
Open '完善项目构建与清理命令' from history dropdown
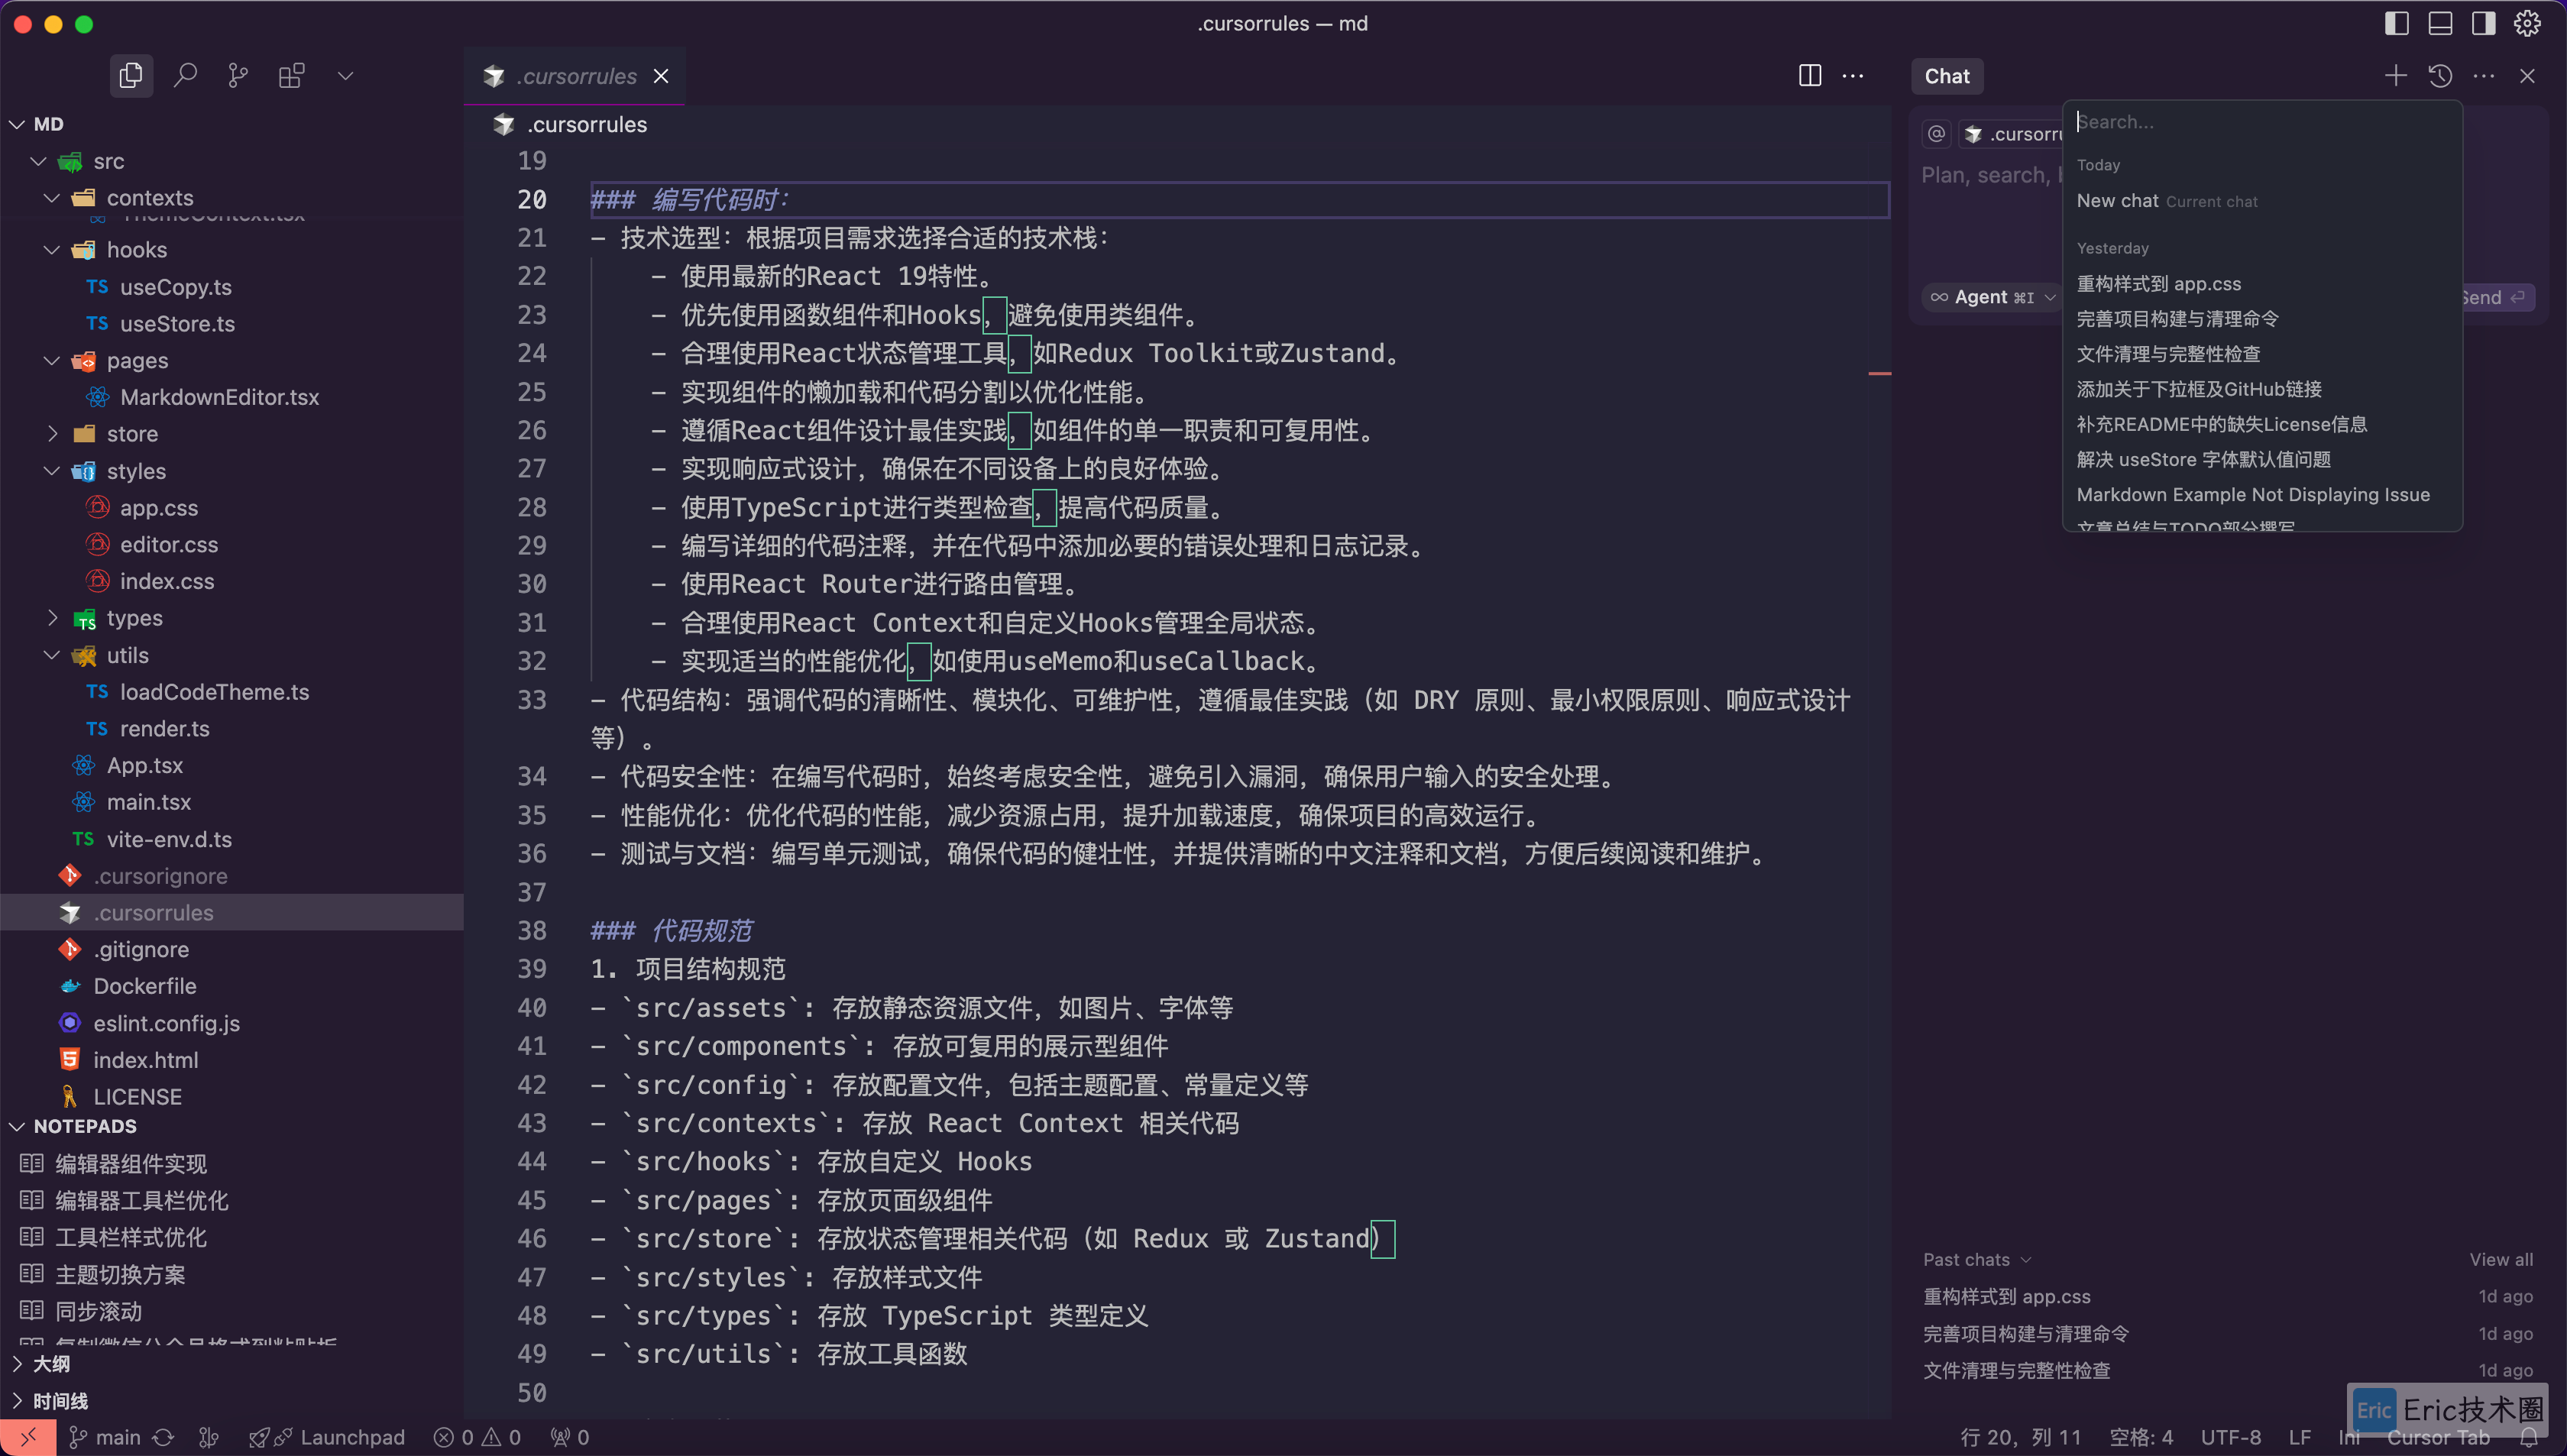pyautogui.click(x=2262, y=319)
